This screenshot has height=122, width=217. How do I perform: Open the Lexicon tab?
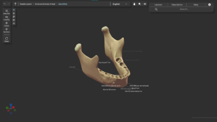[x=158, y=5]
